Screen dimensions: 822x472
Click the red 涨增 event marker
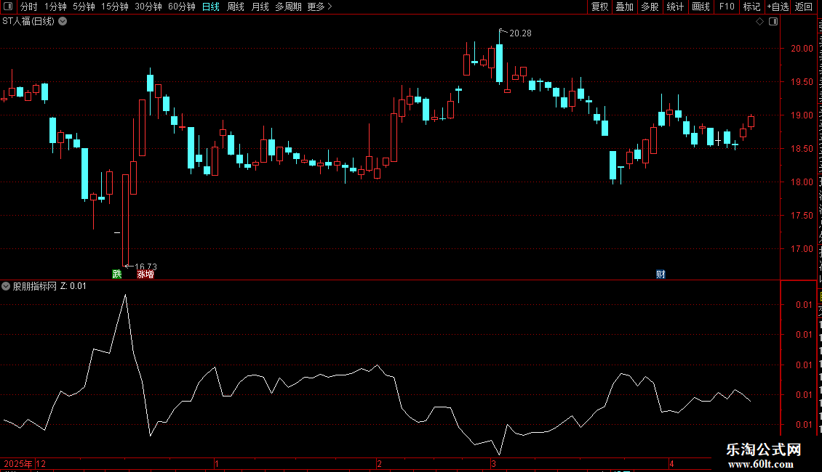tap(145, 274)
